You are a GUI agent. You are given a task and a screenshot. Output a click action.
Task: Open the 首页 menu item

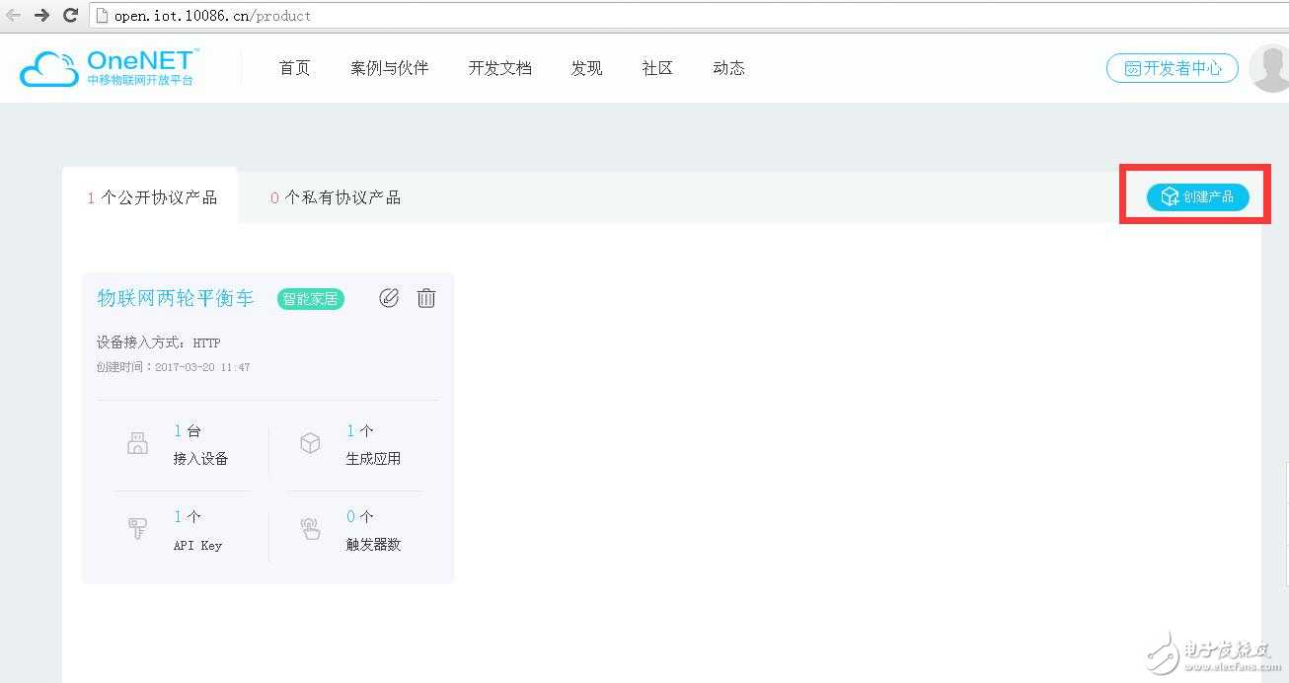294,68
